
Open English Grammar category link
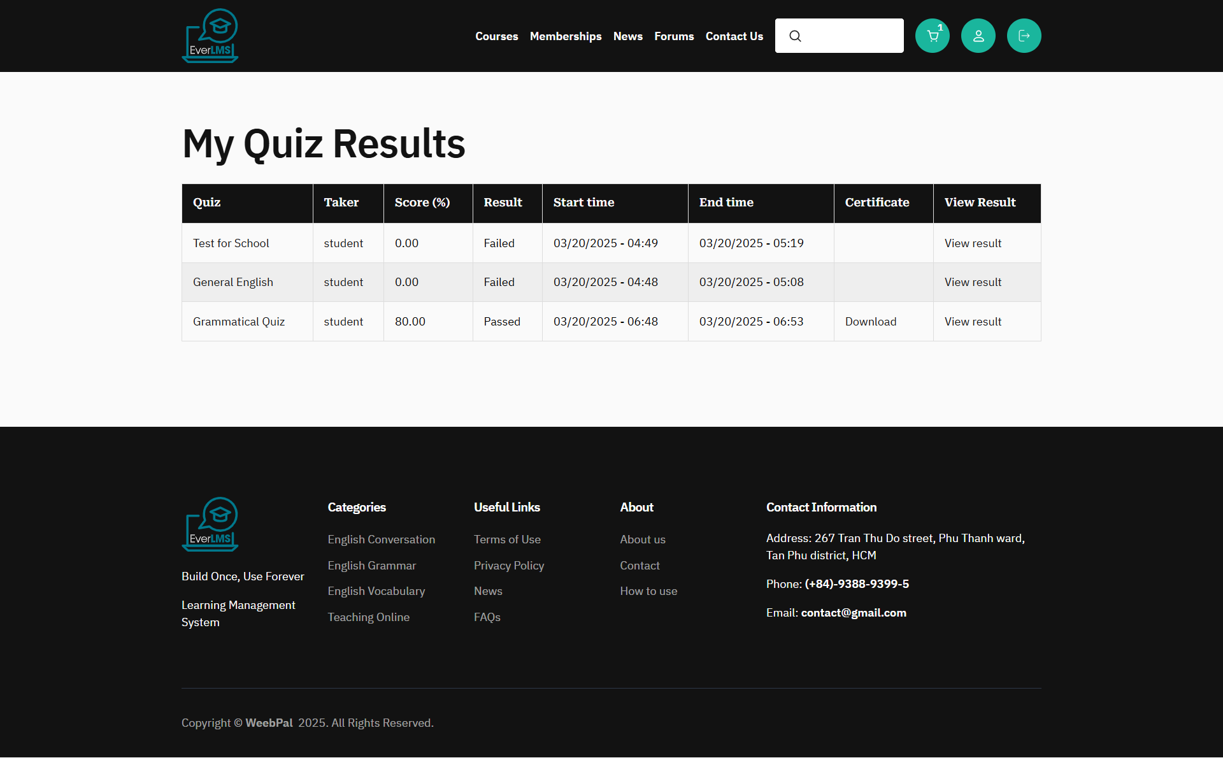point(371,566)
